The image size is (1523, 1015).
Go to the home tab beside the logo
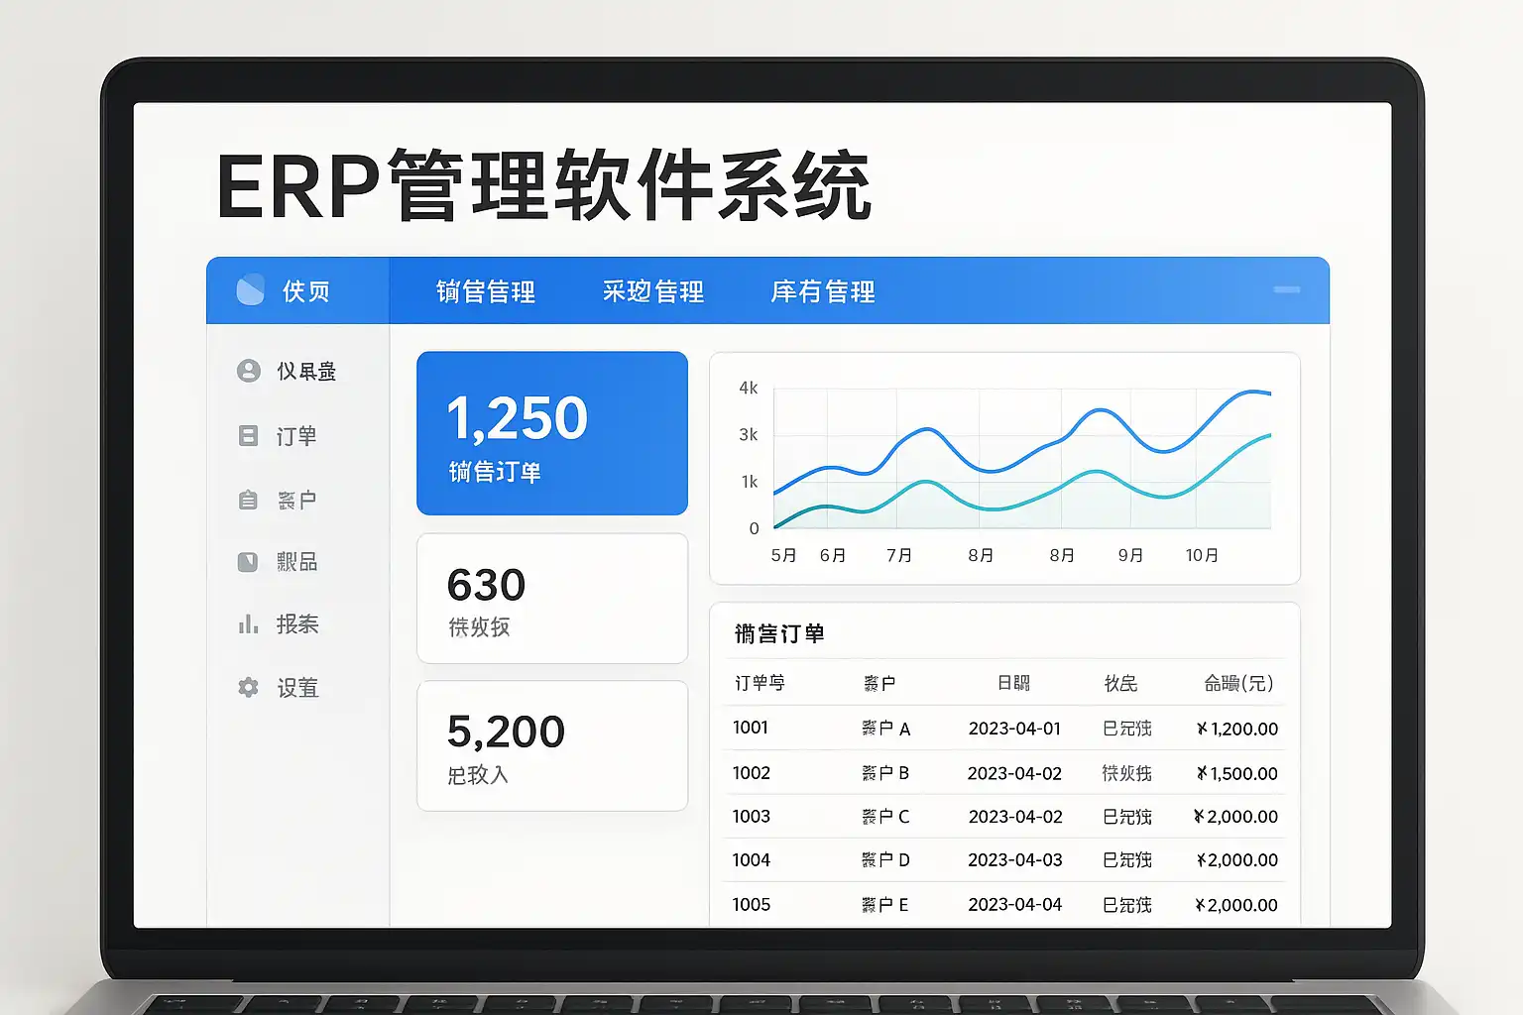pos(305,291)
